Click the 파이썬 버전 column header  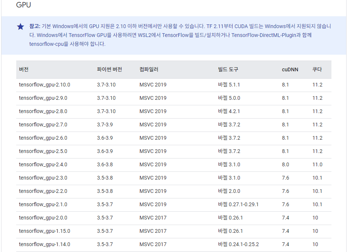pos(110,69)
